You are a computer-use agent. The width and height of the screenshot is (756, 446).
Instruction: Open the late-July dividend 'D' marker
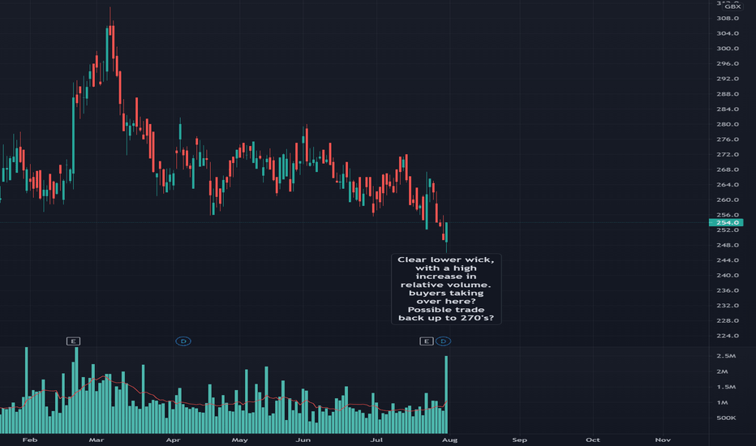point(443,341)
